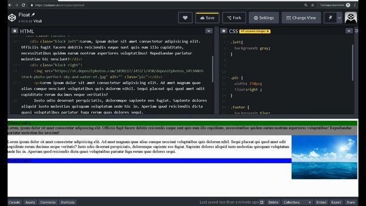The height and width of the screenshot is (206, 366).
Task: Open HTML editor settings gear
Action: 15,31
